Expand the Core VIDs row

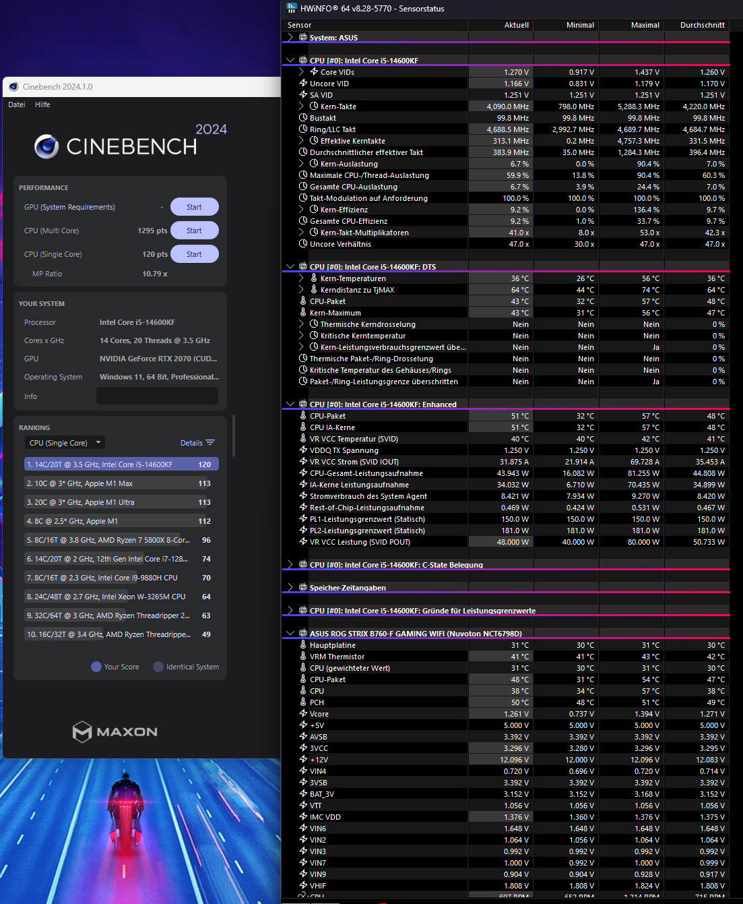click(301, 72)
